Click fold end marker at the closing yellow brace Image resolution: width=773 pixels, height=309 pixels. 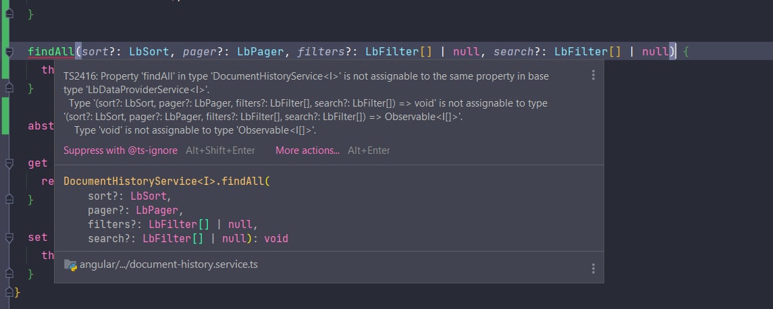coord(9,292)
